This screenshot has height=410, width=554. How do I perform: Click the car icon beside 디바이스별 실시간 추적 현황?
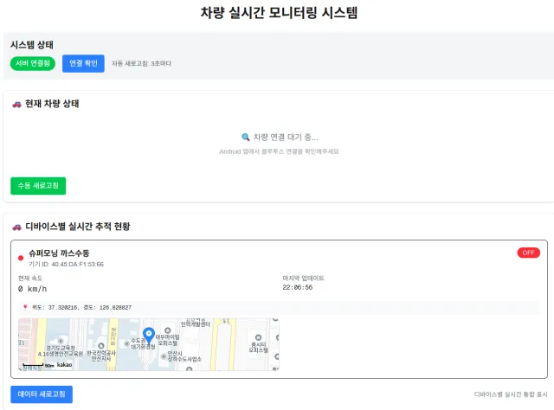pos(16,227)
